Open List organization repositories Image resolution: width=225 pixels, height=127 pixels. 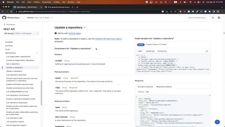(18, 56)
